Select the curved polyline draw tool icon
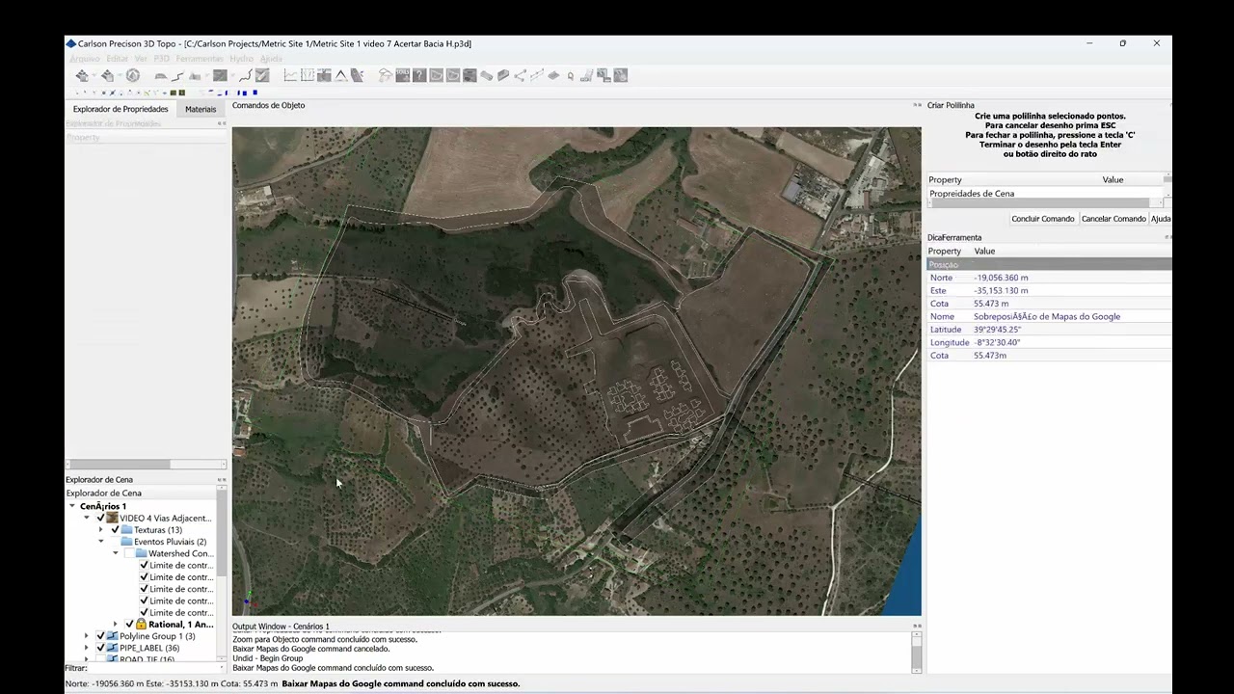The width and height of the screenshot is (1234, 694). [x=245, y=75]
